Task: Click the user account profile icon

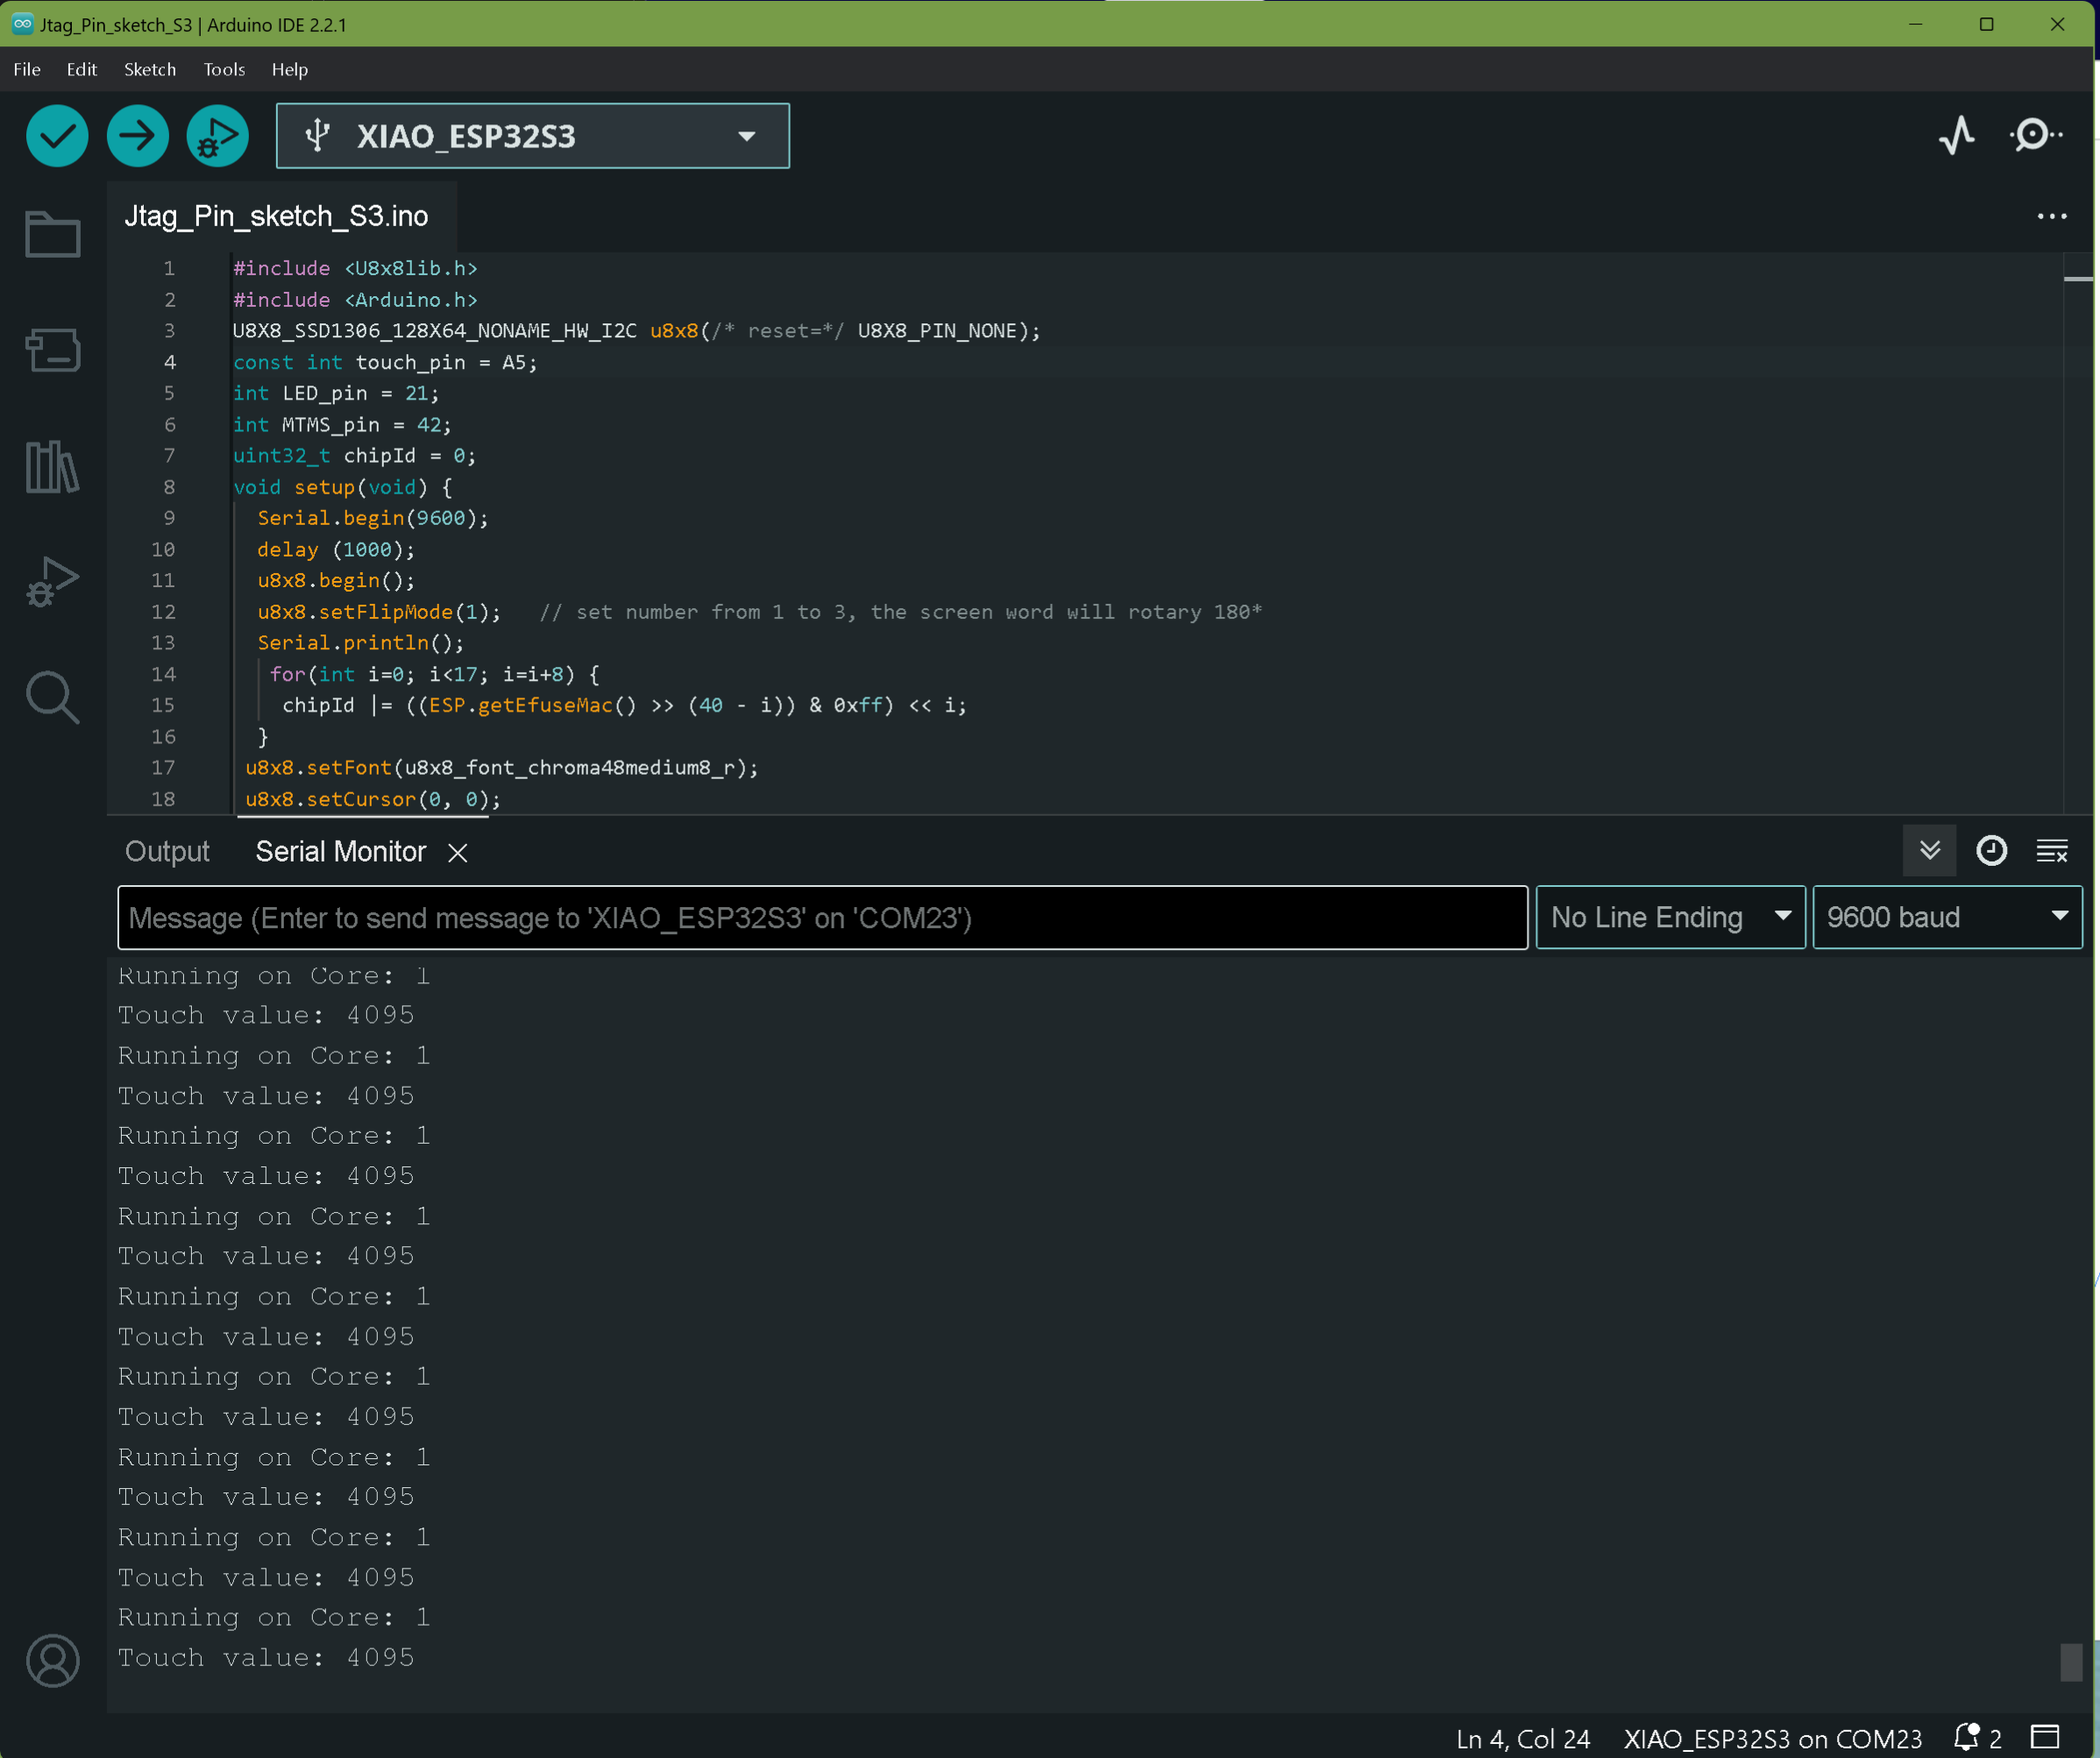Action: click(53, 1660)
